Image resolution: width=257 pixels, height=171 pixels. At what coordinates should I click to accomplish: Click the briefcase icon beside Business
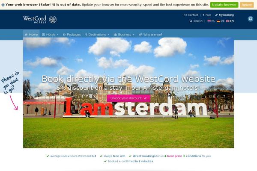pos(115,35)
